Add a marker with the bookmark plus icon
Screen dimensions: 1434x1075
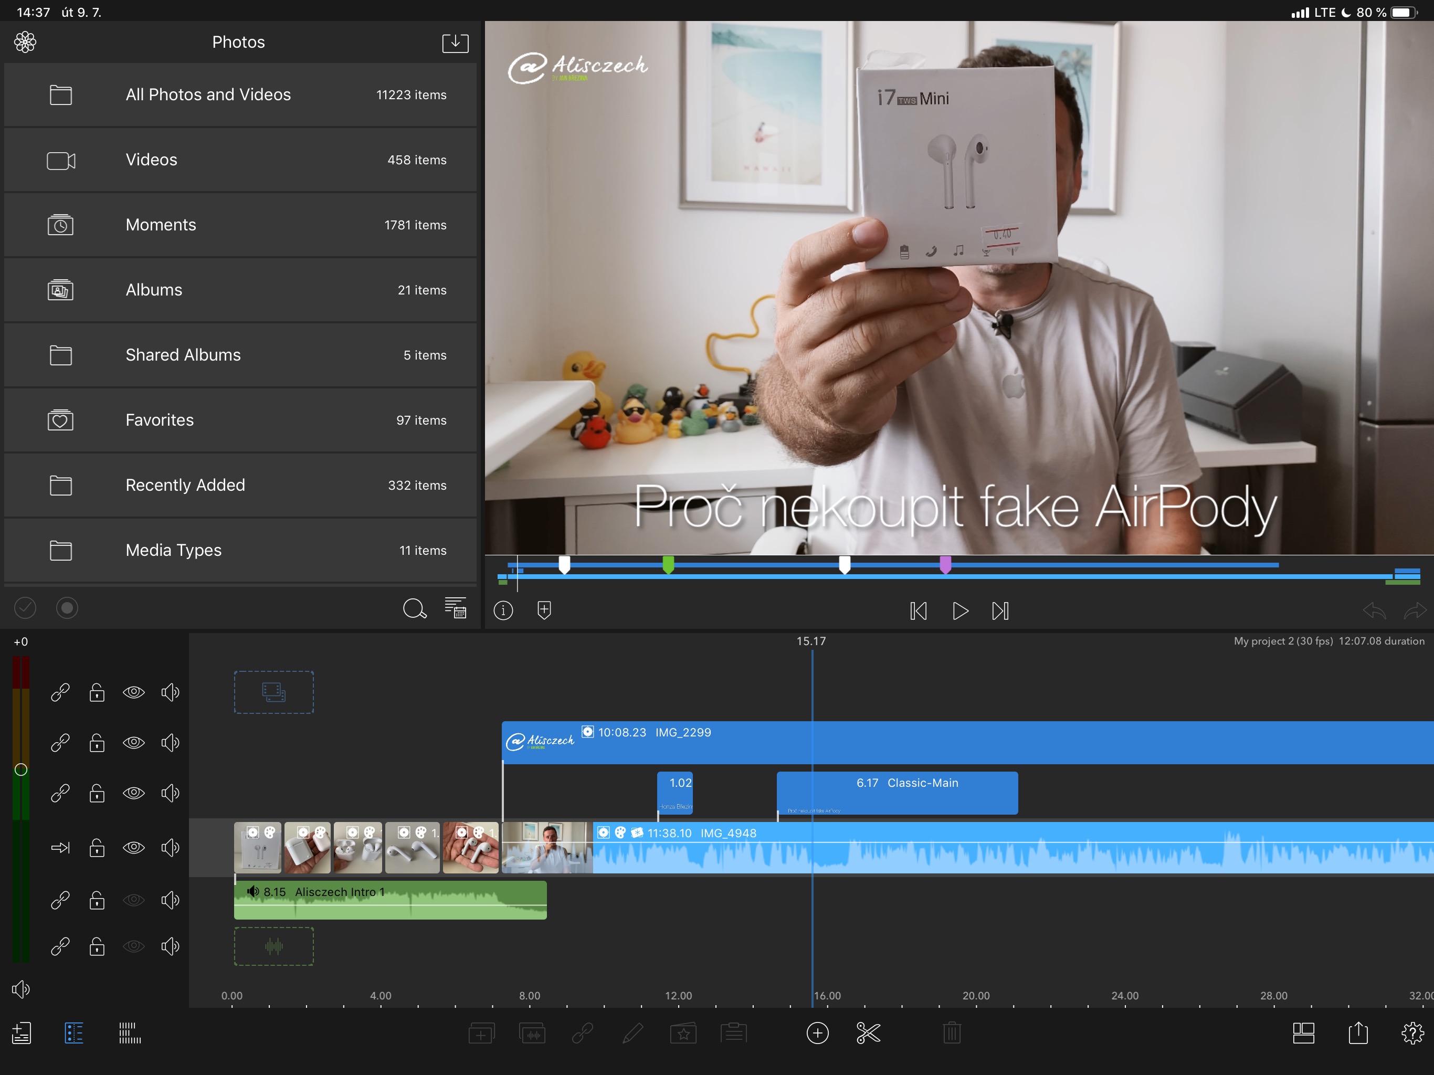point(544,610)
